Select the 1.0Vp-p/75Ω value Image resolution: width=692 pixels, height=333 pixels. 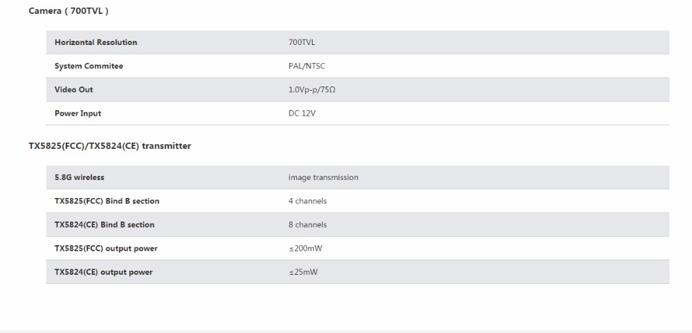tap(311, 90)
